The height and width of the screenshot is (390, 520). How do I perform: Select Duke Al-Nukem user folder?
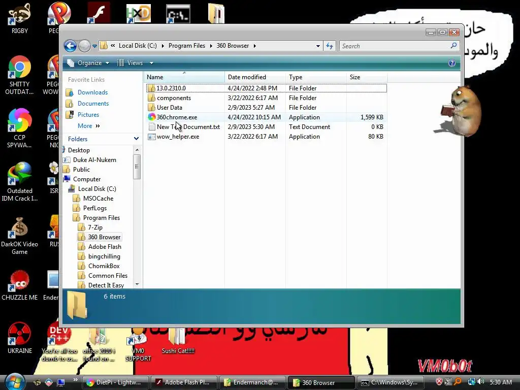(94, 160)
